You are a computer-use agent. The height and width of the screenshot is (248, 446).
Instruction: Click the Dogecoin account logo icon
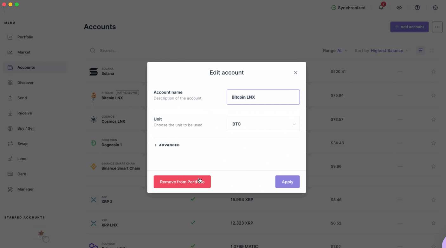click(94, 143)
